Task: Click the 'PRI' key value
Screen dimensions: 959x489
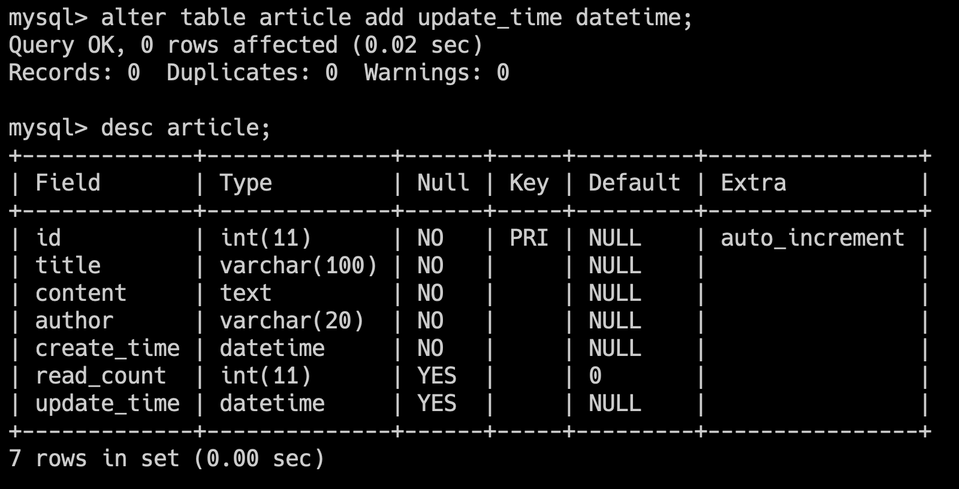Action: point(529,238)
